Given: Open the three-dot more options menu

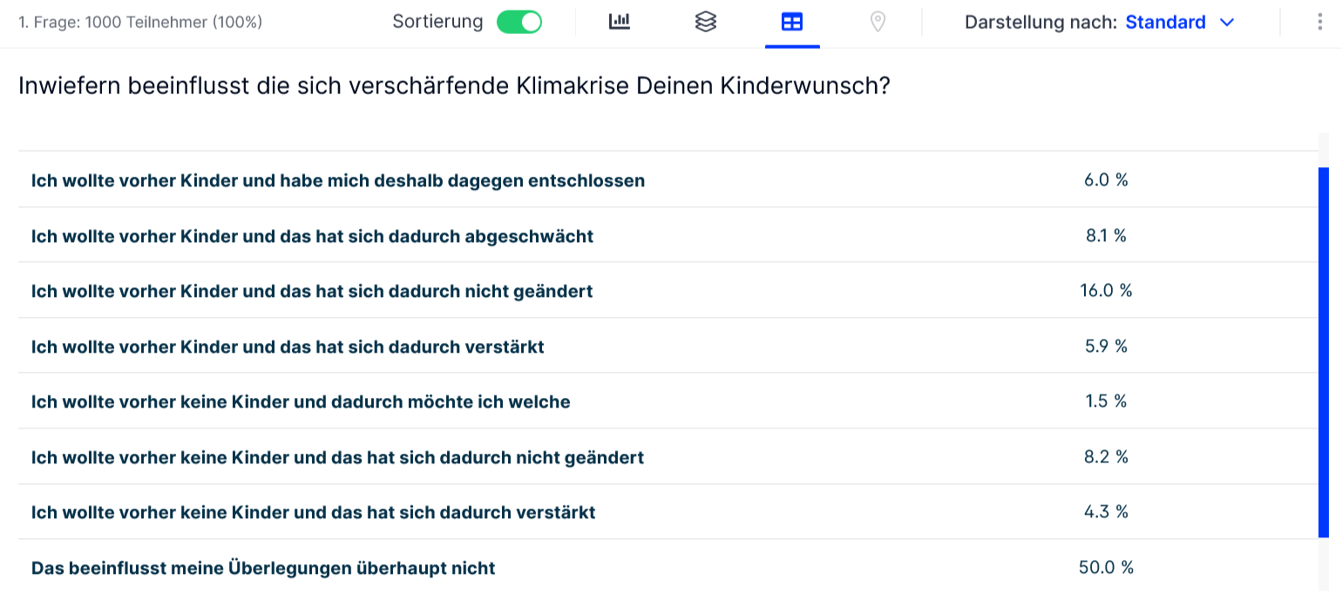Looking at the screenshot, I should (1319, 22).
